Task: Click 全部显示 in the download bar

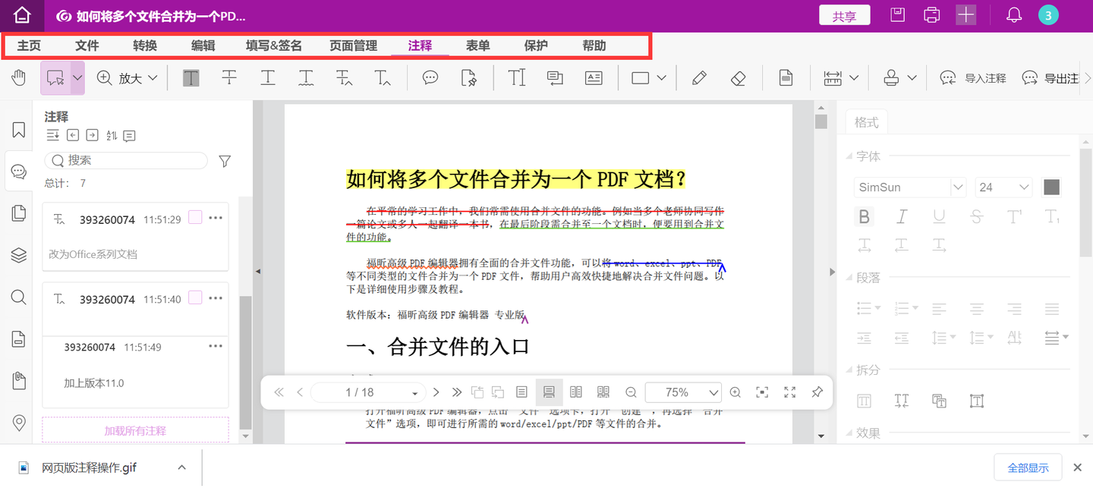Action: (1028, 467)
